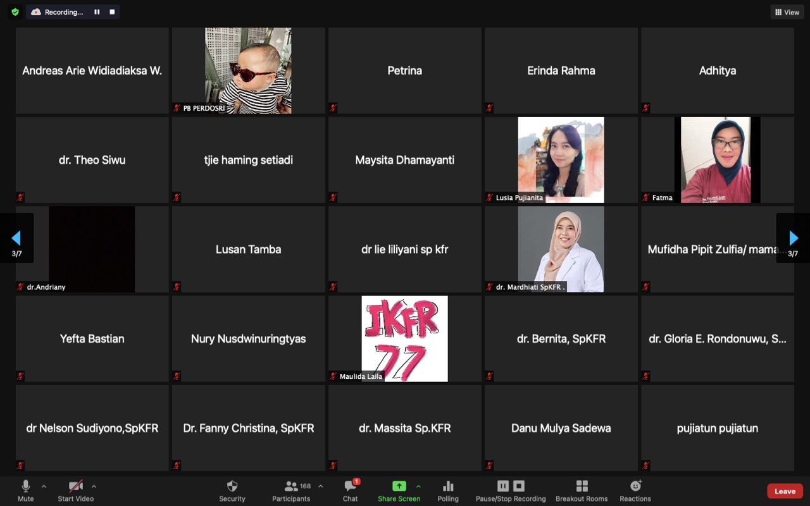Click the dr. Massita Sp.KFR name

point(405,428)
